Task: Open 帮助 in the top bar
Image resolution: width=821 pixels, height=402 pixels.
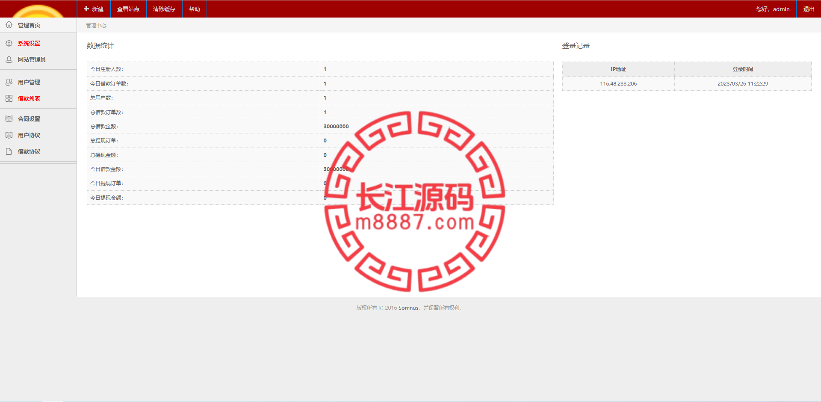Action: [x=195, y=9]
